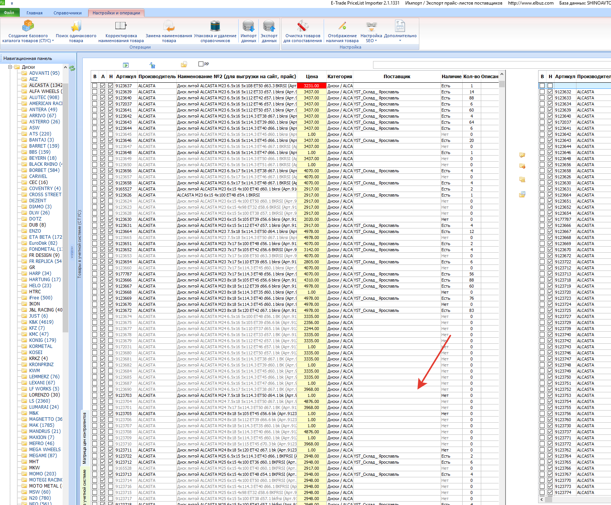Switch to the Главная tab
The height and width of the screenshot is (505, 611).
tap(35, 13)
